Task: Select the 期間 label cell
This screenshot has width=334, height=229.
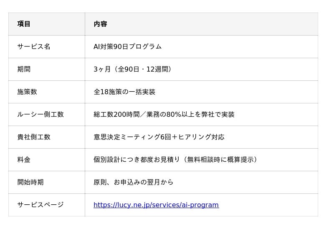Action: pyautogui.click(x=24, y=69)
